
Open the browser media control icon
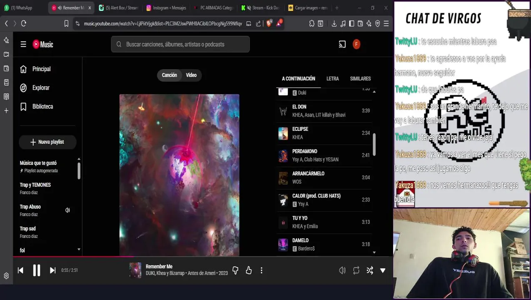click(x=343, y=24)
